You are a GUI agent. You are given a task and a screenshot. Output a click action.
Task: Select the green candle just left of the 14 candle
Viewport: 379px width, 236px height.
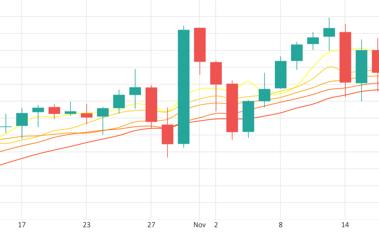tap(329, 32)
